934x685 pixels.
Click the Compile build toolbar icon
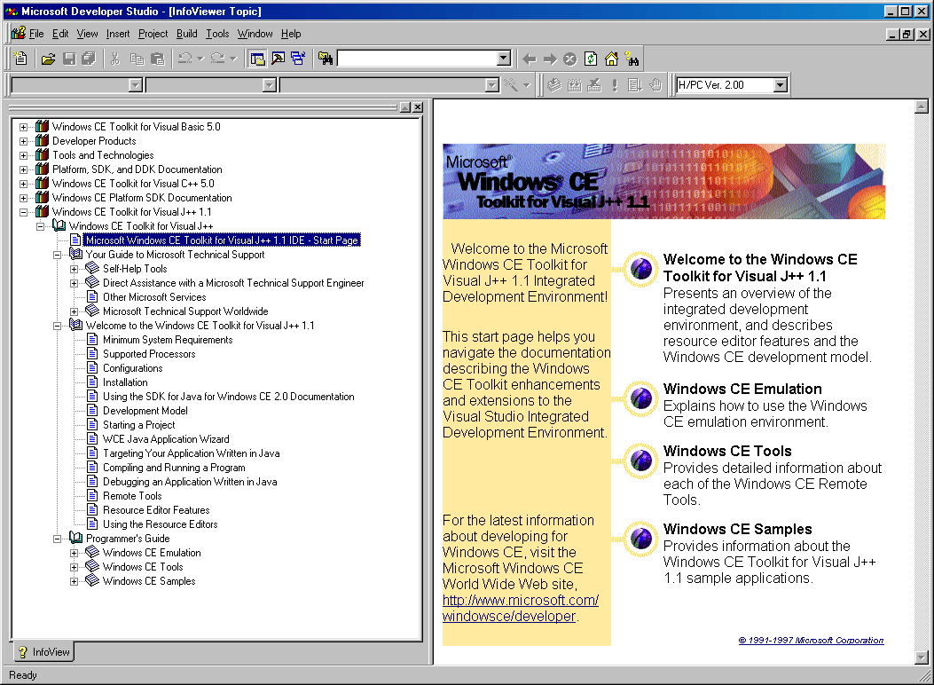pyautogui.click(x=554, y=85)
